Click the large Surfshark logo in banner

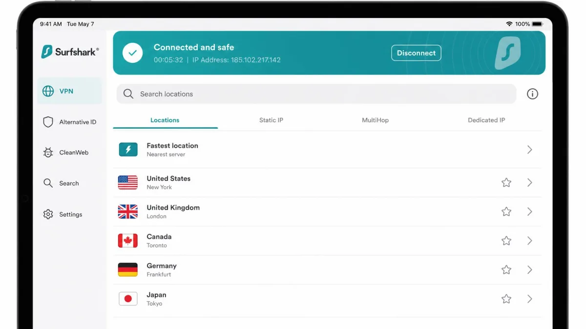point(508,53)
